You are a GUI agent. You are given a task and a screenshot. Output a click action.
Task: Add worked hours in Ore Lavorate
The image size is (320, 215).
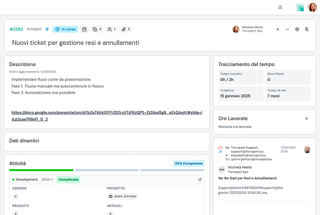point(307,118)
